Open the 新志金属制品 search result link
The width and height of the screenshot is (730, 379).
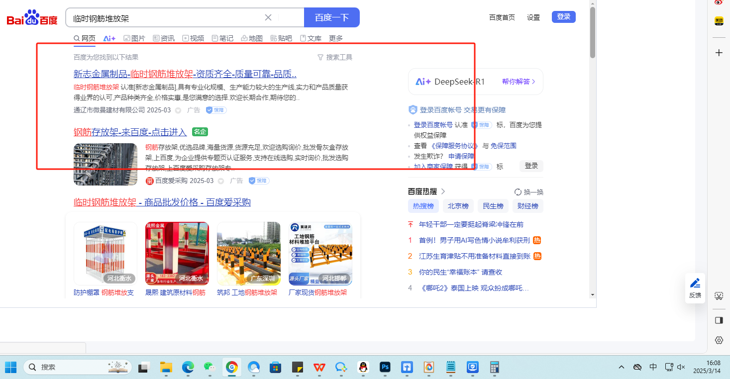click(185, 74)
